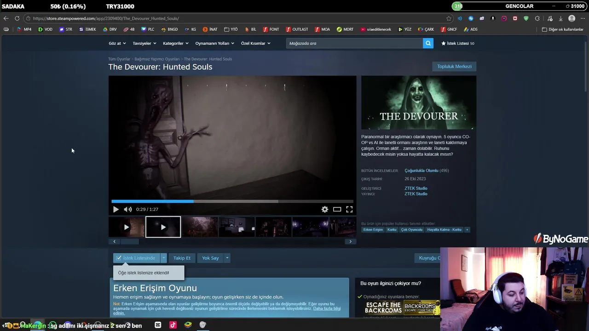
Task: Open the MDRT bookmark
Action: pyautogui.click(x=345, y=29)
